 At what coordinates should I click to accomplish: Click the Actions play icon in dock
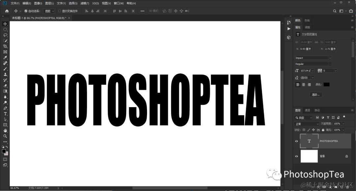pyautogui.click(x=289, y=29)
